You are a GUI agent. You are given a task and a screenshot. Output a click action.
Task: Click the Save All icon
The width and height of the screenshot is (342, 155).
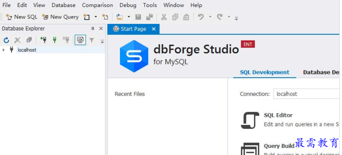[x=149, y=17]
